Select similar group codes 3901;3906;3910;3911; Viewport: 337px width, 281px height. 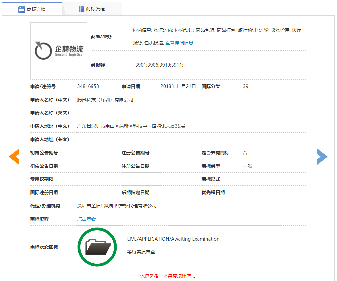pyautogui.click(x=159, y=65)
